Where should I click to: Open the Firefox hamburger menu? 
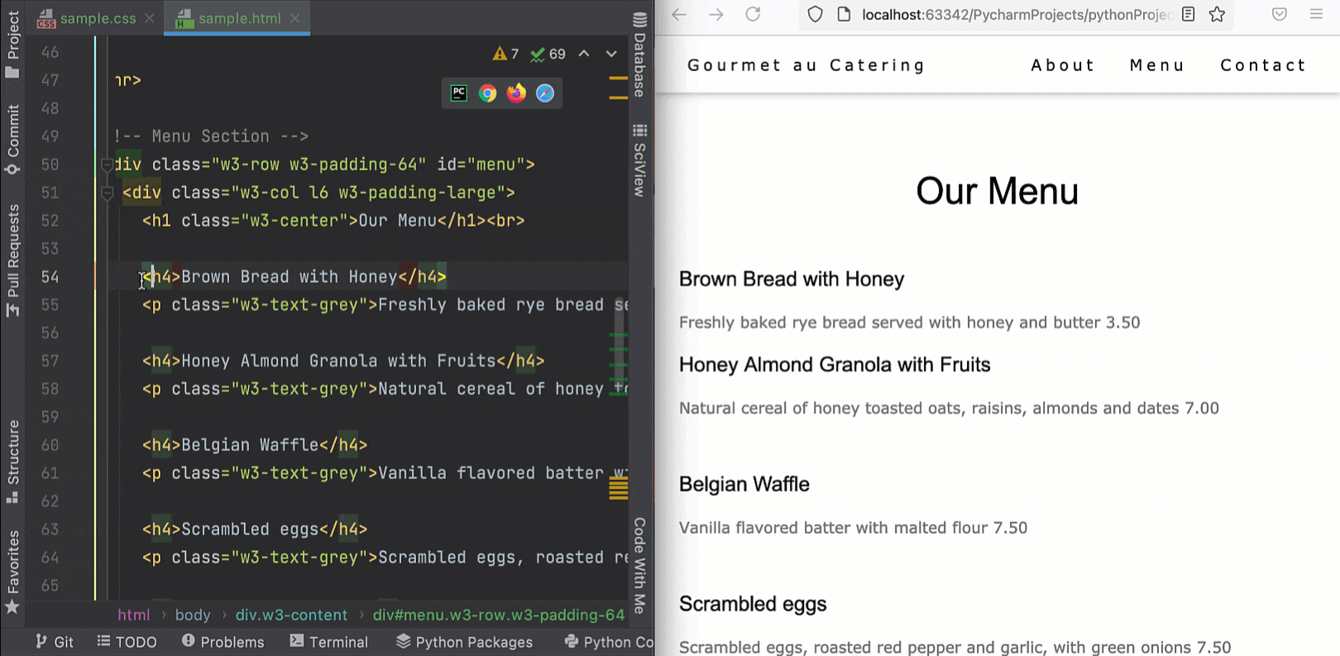pyautogui.click(x=1316, y=14)
